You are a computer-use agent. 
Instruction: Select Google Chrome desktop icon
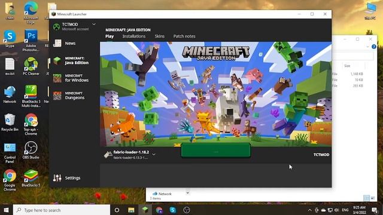(10, 180)
